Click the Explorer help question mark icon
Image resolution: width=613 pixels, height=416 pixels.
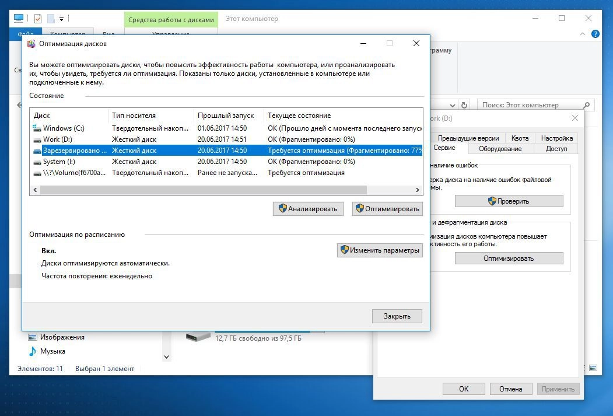pyautogui.click(x=594, y=35)
